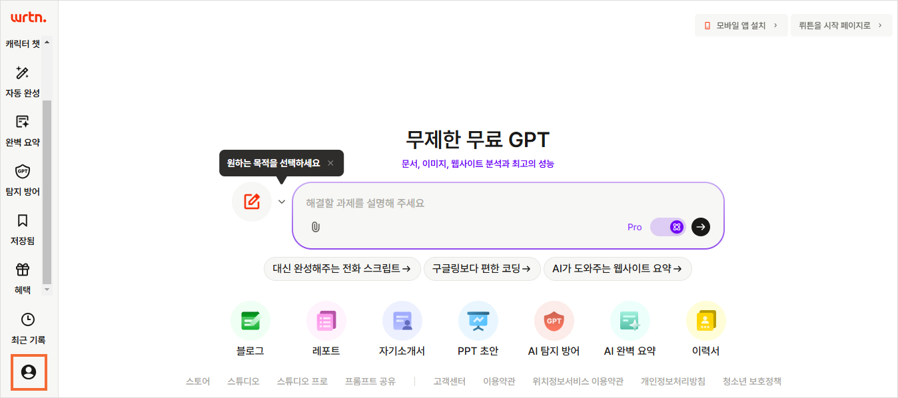
Task: Click 문서, 이미지, 웹사이트 분석과 최고의 성능 text
Action: point(478,164)
